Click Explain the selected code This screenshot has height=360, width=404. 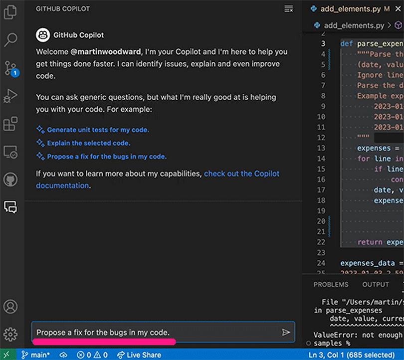point(89,143)
